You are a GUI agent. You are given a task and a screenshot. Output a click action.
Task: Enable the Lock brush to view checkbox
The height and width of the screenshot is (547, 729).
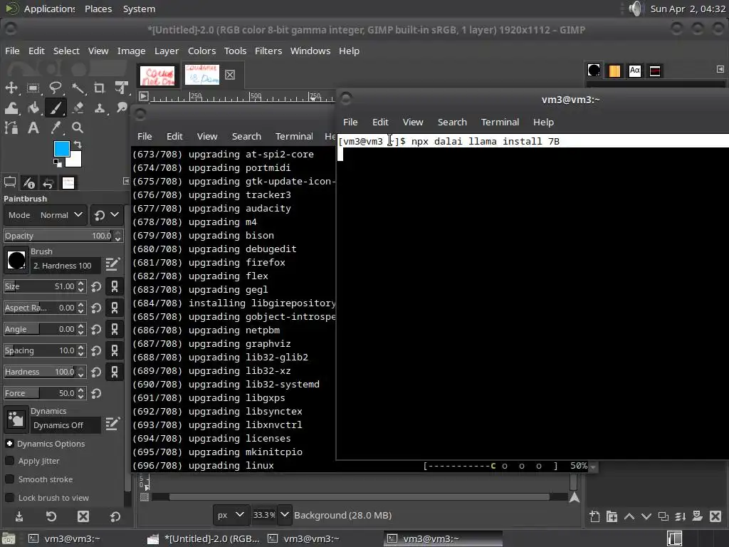(x=9, y=498)
